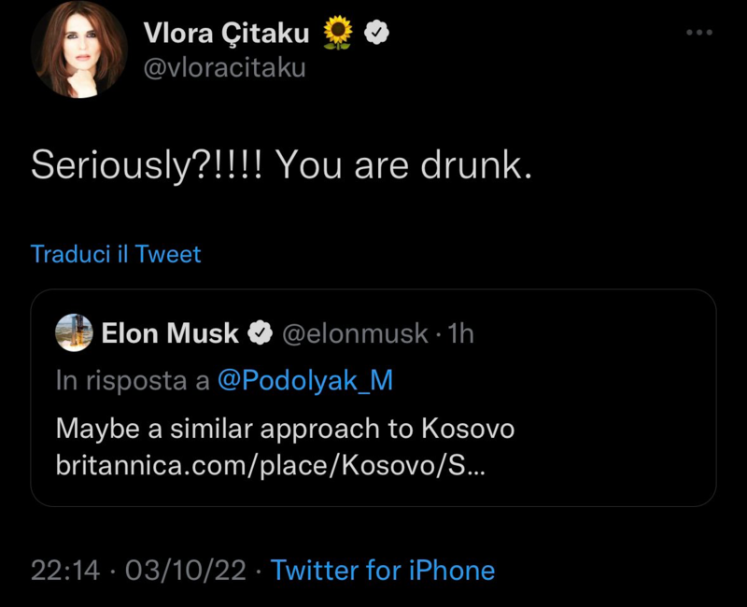Screen dimensions: 747x607
Task: Select the Elon Musk name in quoted tweet
Action: pyautogui.click(x=170, y=333)
